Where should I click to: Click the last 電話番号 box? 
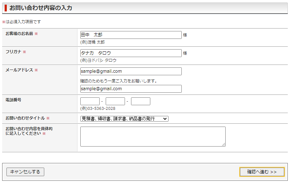point(141,101)
